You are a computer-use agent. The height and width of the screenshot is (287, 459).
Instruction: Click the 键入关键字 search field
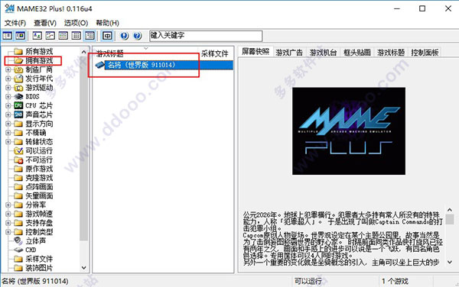point(206,36)
